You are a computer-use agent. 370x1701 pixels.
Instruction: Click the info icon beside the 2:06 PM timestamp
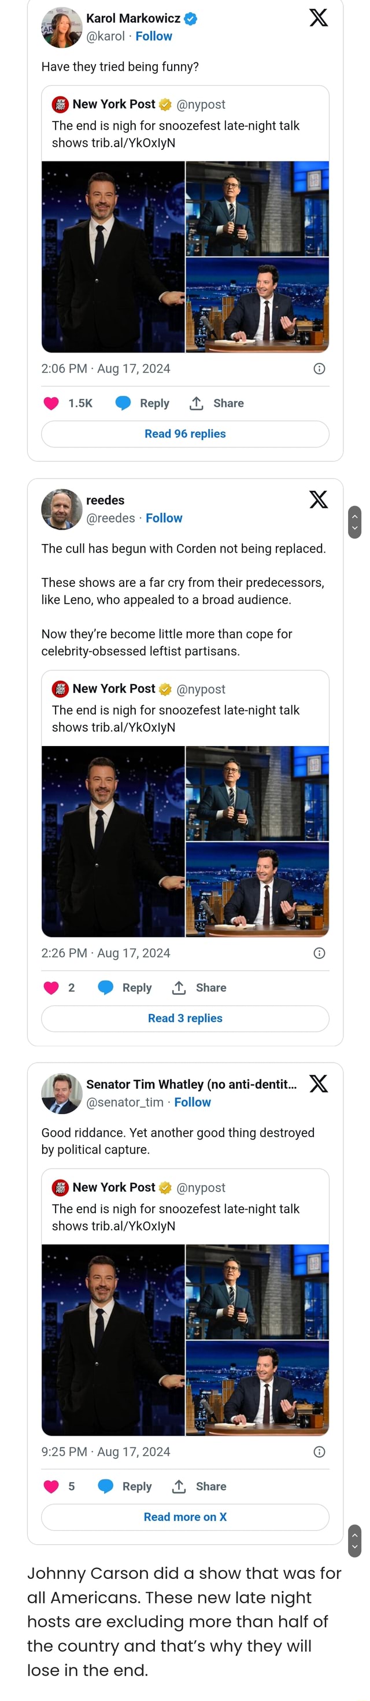pyautogui.click(x=320, y=369)
